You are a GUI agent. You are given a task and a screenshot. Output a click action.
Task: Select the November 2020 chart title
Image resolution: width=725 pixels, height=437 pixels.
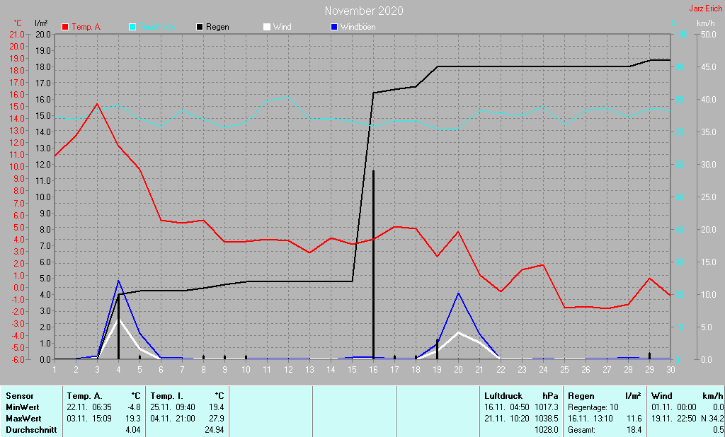coord(365,11)
